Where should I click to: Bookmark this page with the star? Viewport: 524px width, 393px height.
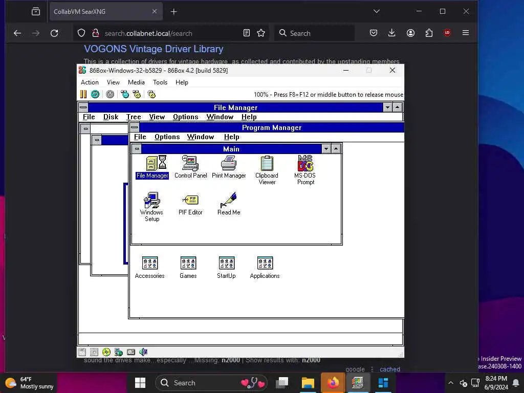coord(261,33)
